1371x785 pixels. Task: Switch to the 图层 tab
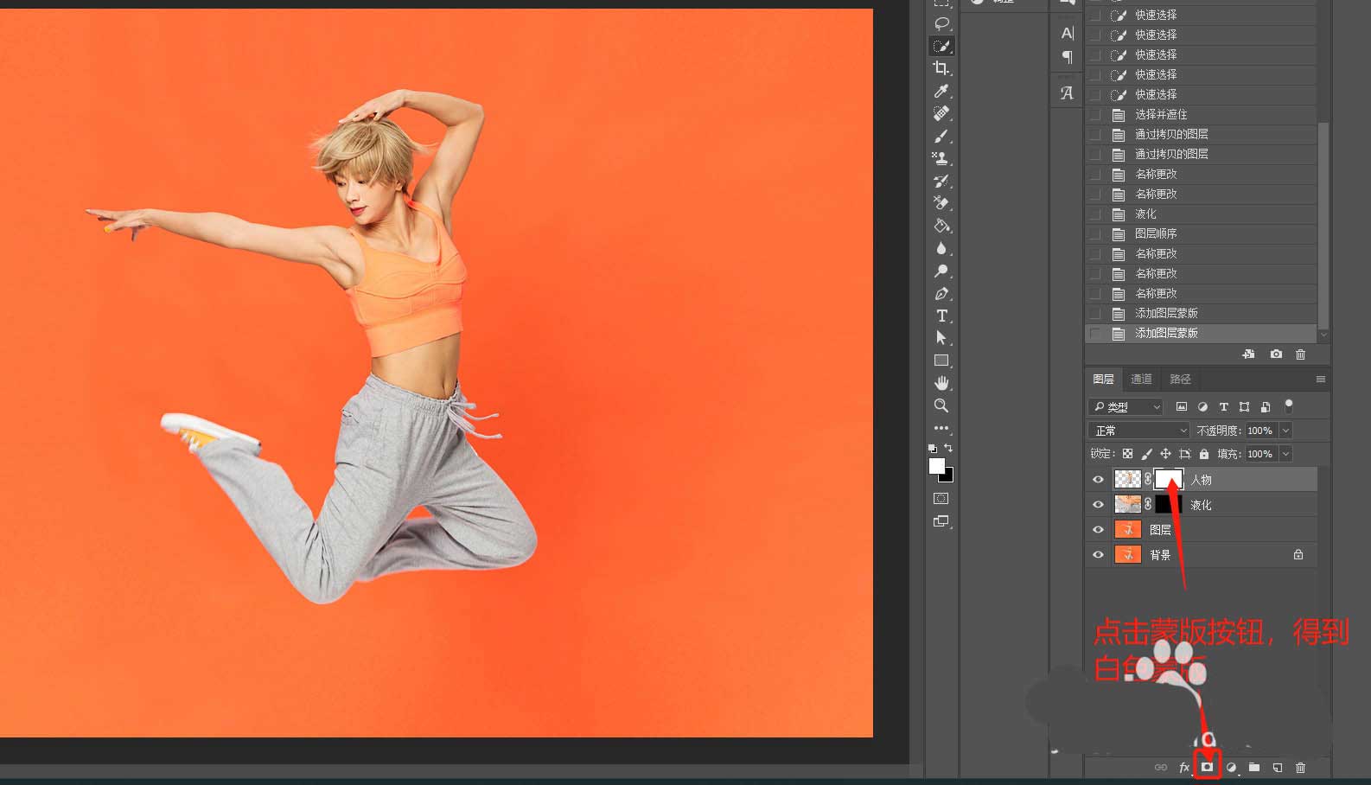pyautogui.click(x=1103, y=379)
